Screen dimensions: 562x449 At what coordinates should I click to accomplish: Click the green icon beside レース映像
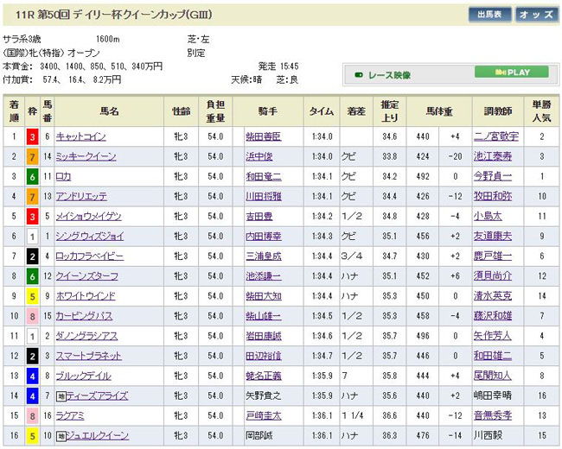point(359,75)
